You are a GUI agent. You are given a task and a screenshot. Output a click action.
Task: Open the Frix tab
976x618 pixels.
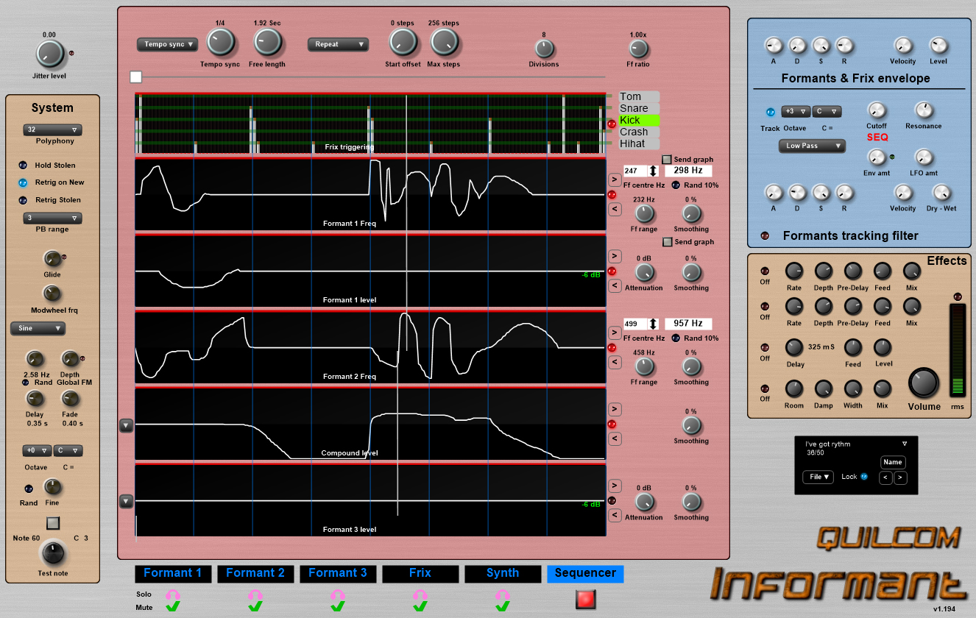tap(420, 573)
